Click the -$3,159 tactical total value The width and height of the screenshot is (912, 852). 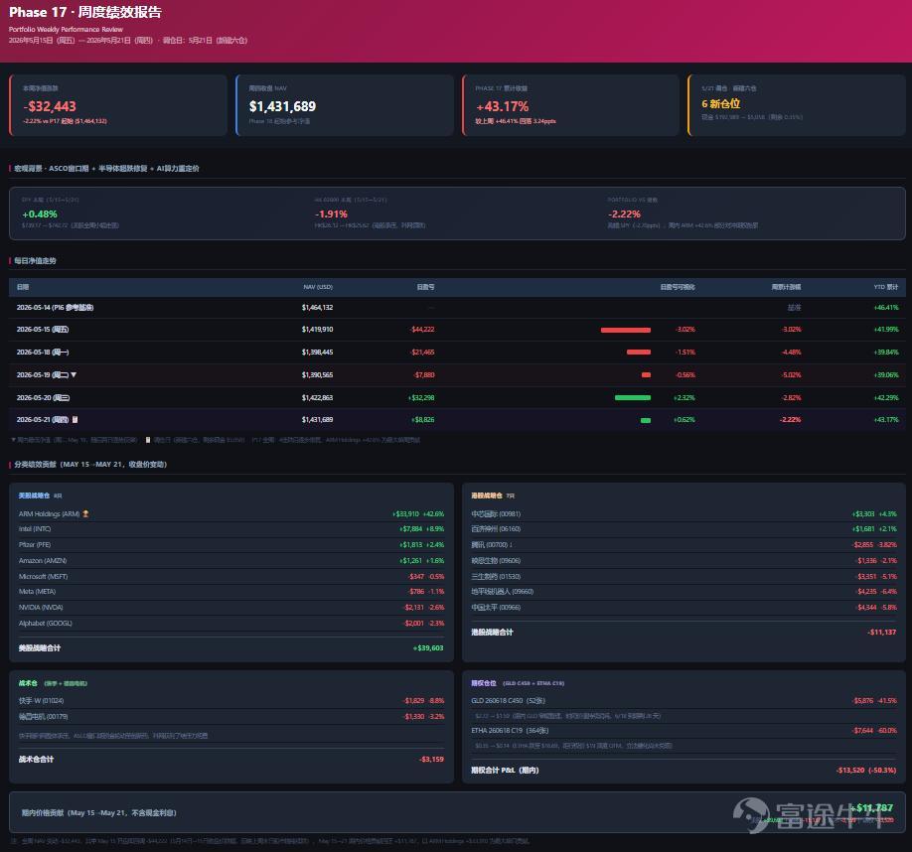[431, 759]
